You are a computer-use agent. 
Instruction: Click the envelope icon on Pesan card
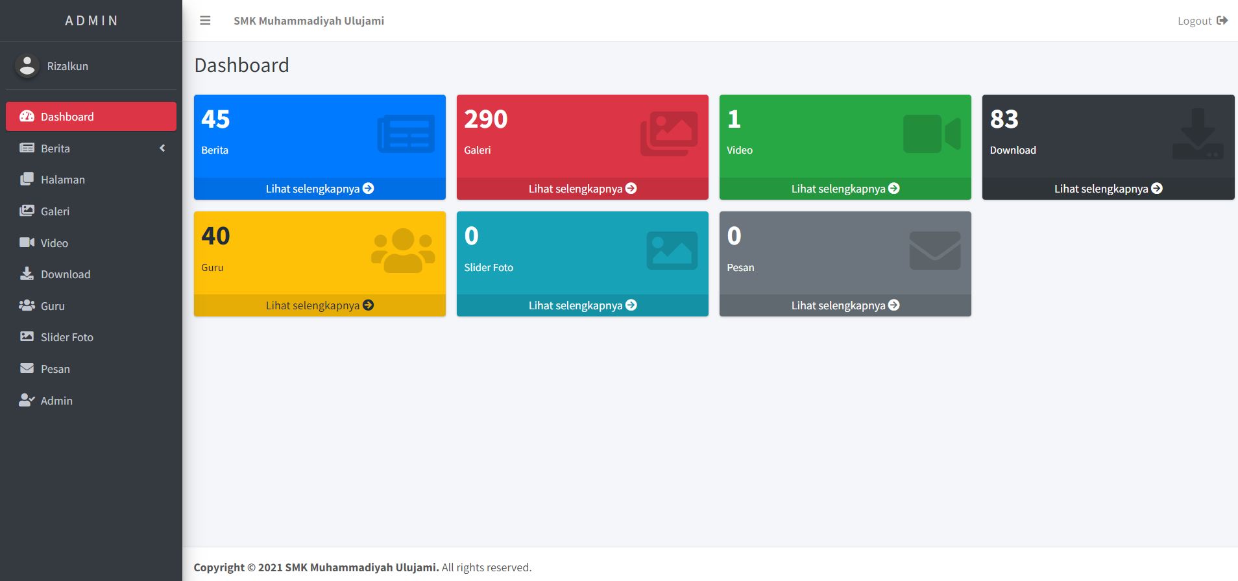click(935, 250)
